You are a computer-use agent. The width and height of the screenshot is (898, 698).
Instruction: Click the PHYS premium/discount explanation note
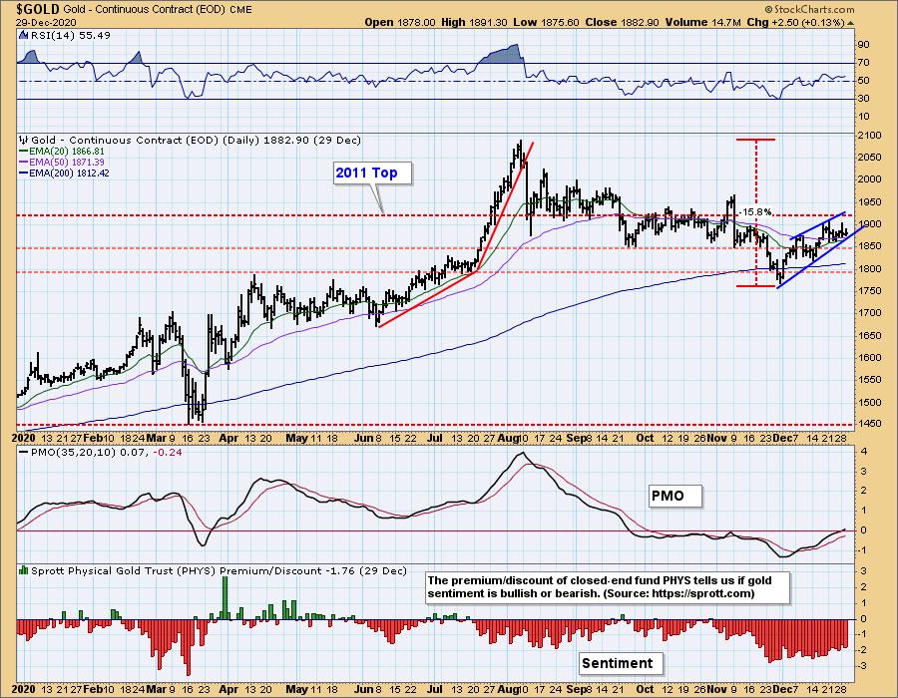607,586
